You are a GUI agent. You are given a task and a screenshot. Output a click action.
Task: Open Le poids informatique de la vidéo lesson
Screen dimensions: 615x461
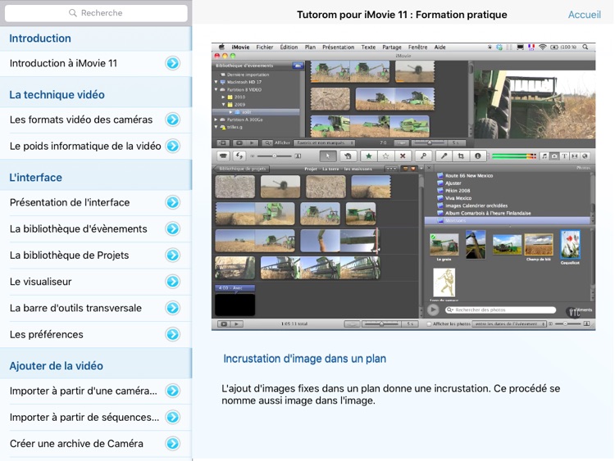[96, 146]
